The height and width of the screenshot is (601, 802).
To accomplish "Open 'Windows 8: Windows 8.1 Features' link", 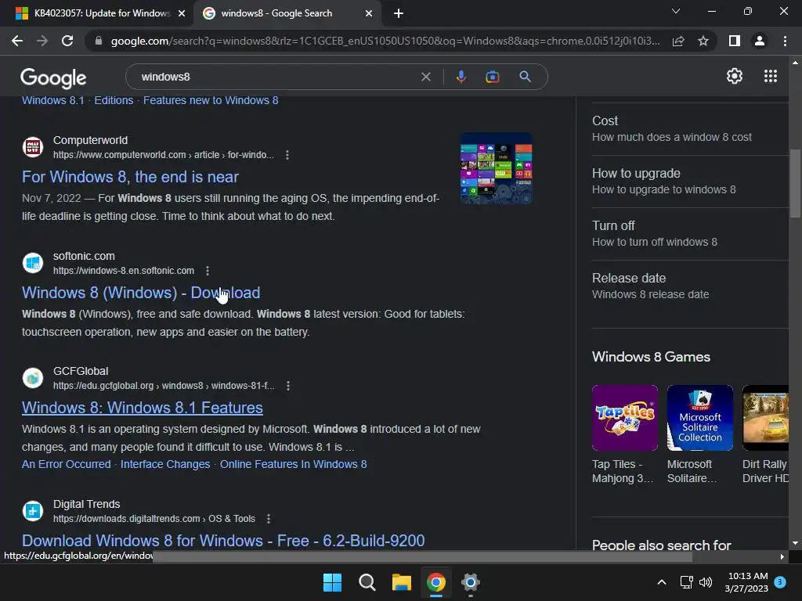I will click(143, 407).
